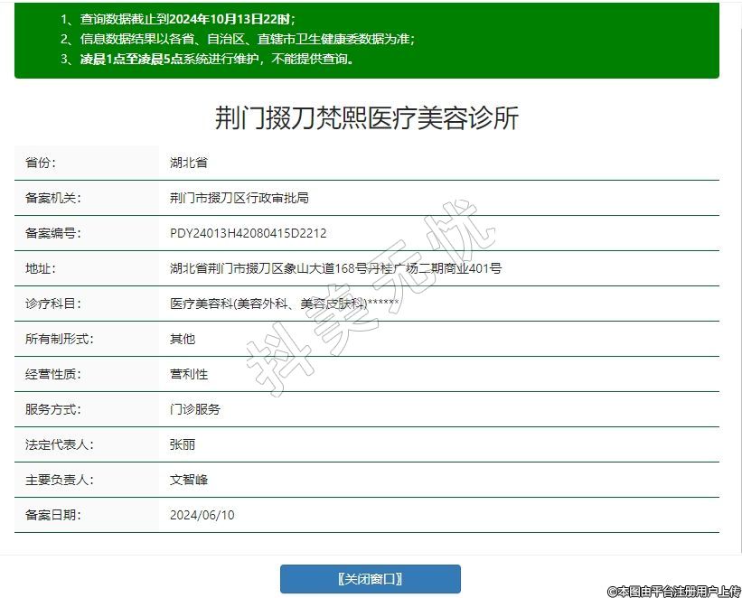Select the authority text 荆门市掇刀区行政审批局

pyautogui.click(x=239, y=198)
